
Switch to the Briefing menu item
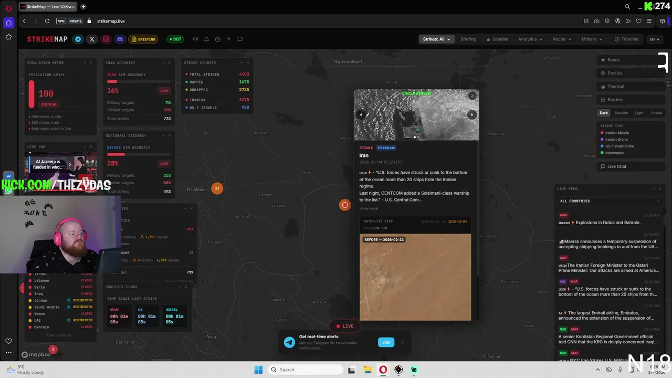468,39
